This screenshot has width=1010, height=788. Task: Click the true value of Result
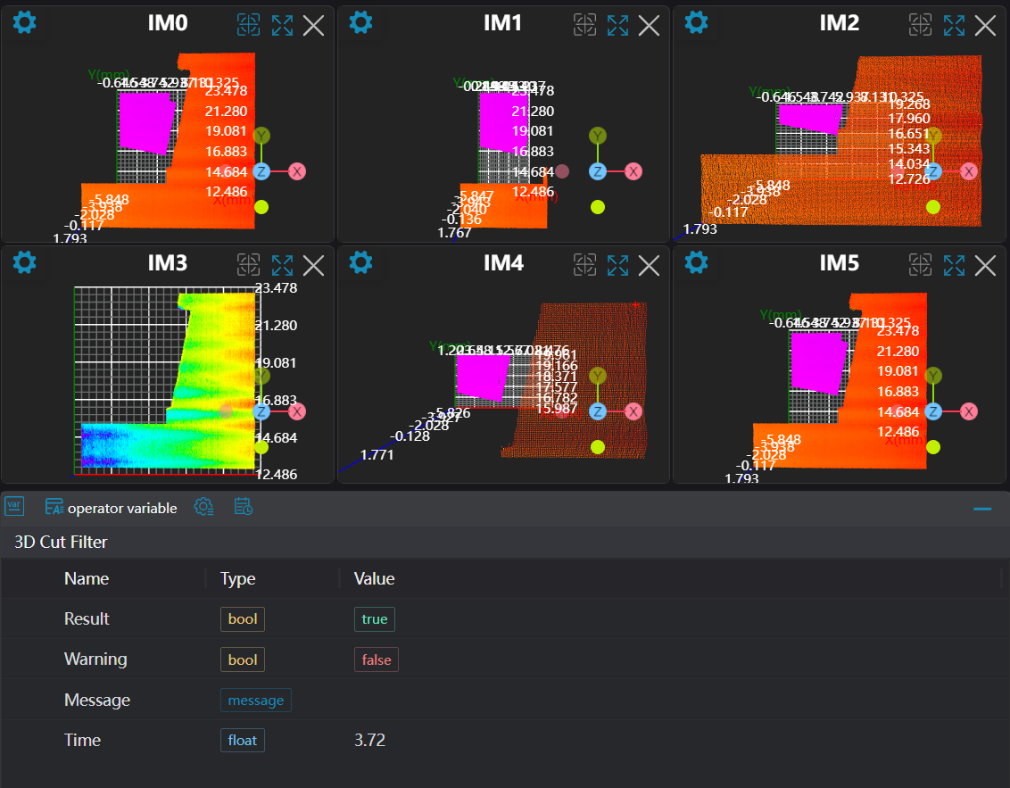point(375,619)
